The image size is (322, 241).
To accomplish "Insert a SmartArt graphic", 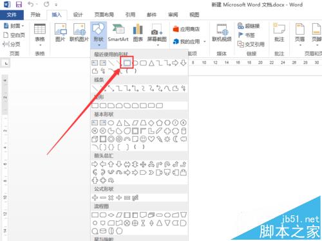I will [x=118, y=33].
